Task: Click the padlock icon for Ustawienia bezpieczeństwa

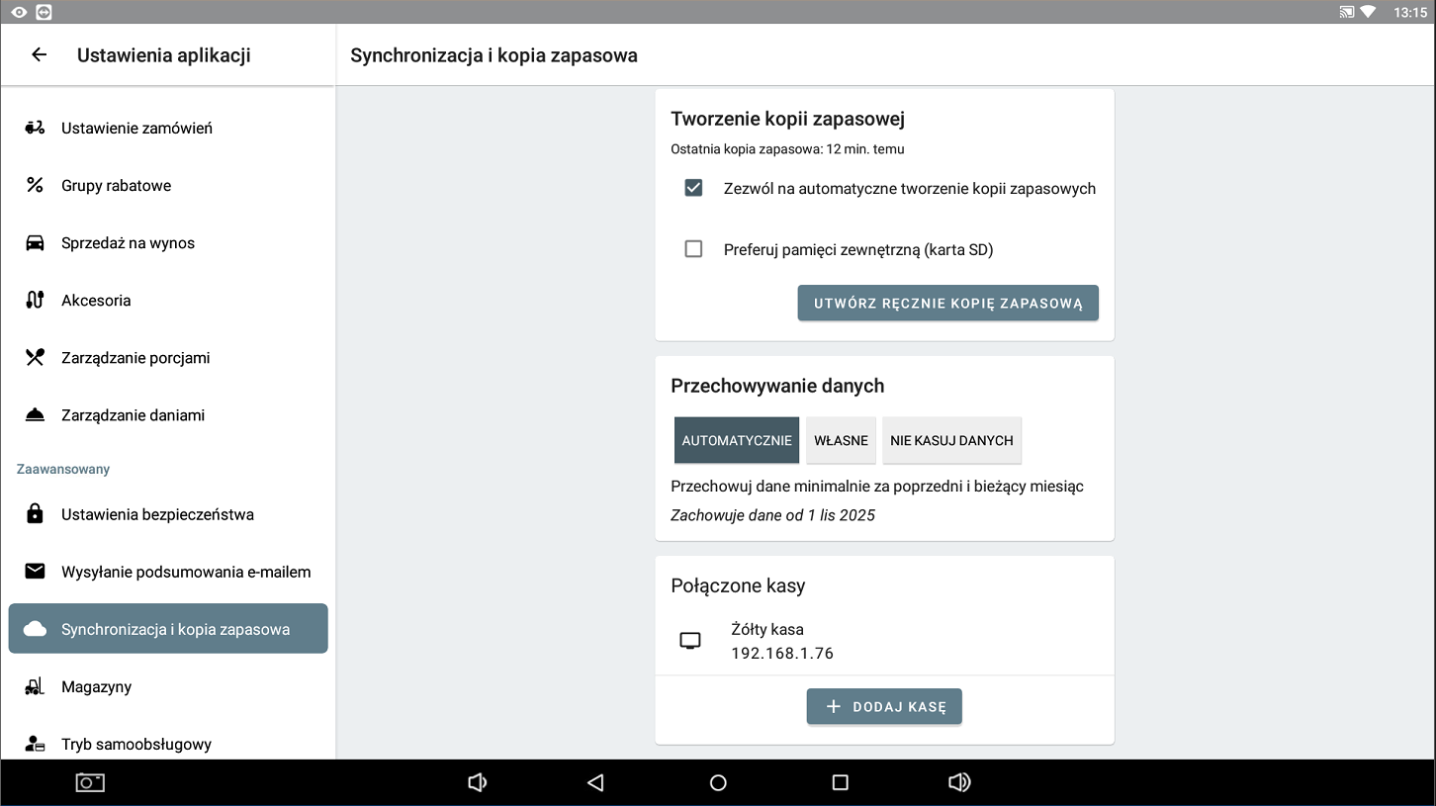Action: coord(35,513)
